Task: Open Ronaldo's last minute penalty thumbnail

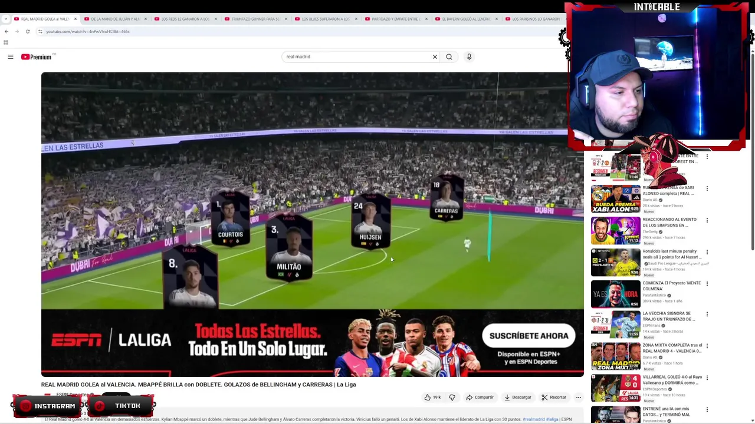Action: (x=616, y=263)
